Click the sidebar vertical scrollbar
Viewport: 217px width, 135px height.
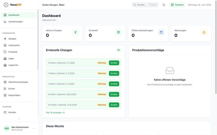click(38, 40)
